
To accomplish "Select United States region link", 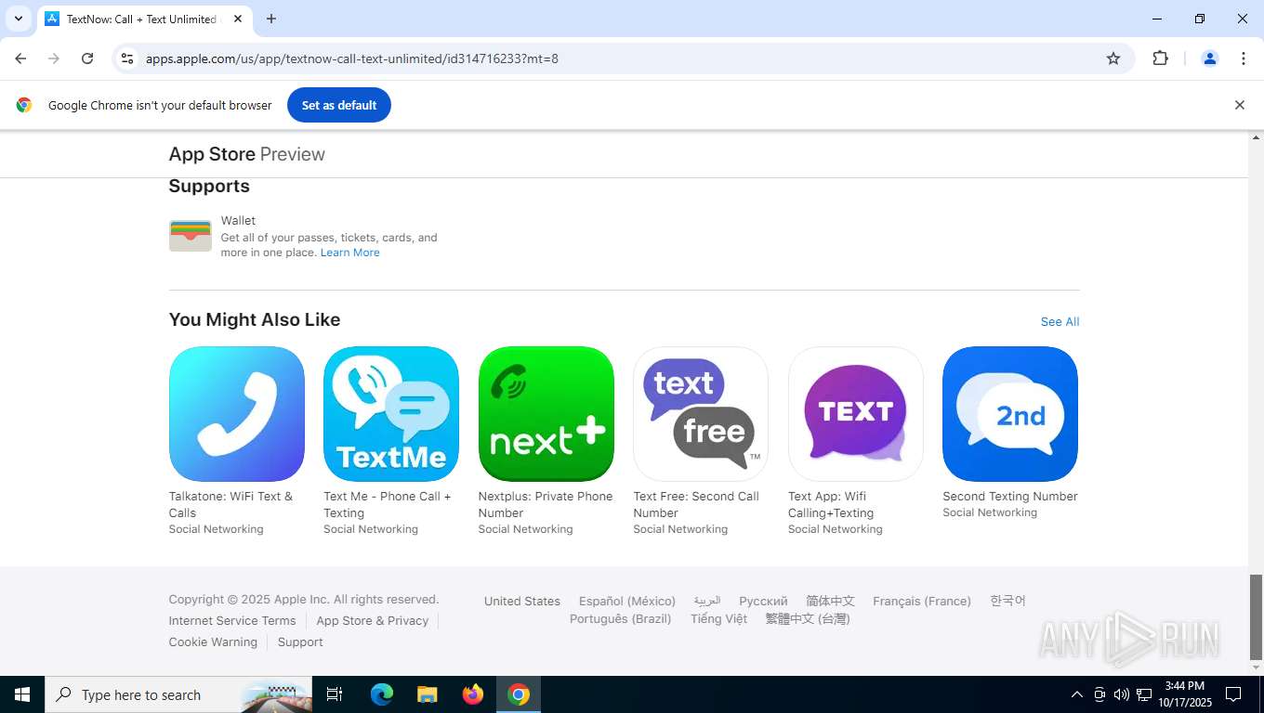I will pos(522,602).
